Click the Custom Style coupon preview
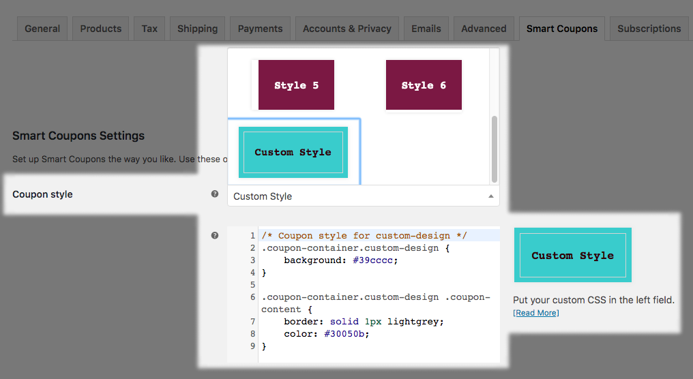This screenshot has height=379, width=693. [573, 255]
